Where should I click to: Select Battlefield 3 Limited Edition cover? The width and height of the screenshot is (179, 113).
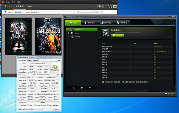point(48,36)
